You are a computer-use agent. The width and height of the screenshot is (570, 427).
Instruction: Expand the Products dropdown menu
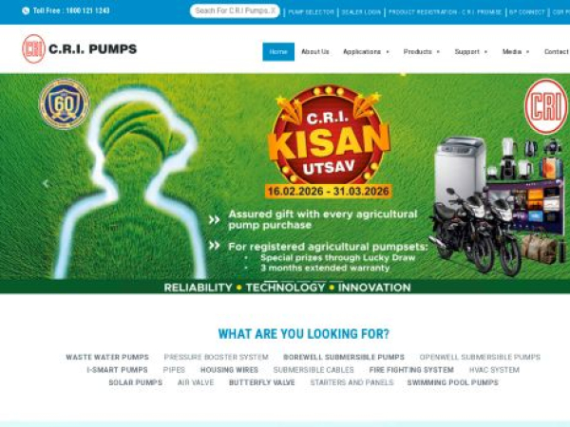422,52
